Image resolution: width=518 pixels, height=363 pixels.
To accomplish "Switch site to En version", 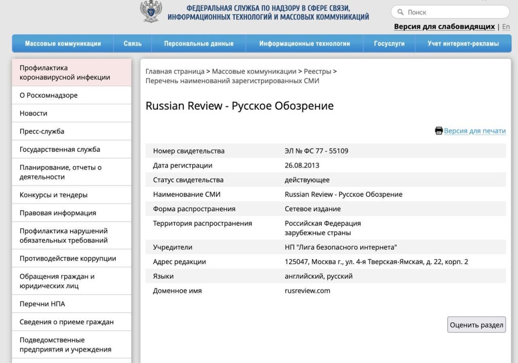I will tap(506, 27).
